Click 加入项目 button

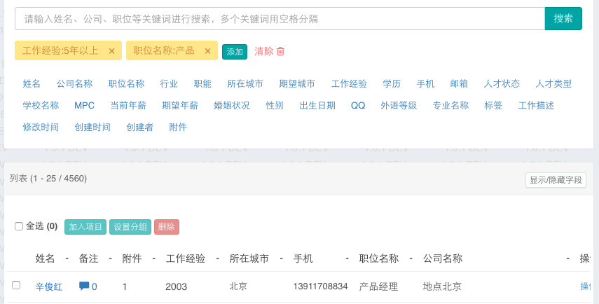pos(85,227)
